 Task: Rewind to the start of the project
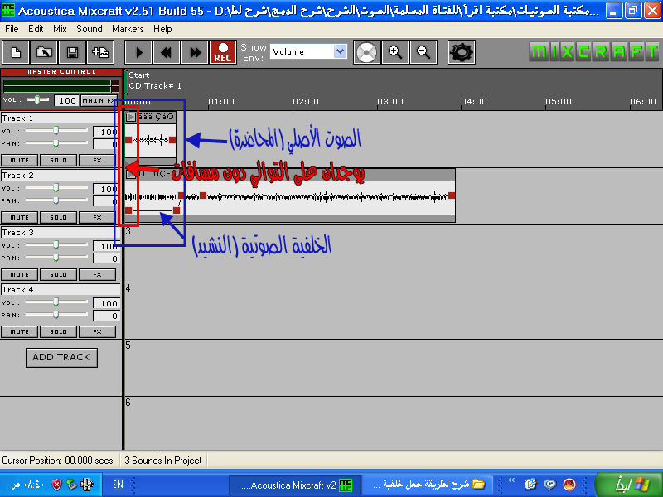pyautogui.click(x=167, y=52)
